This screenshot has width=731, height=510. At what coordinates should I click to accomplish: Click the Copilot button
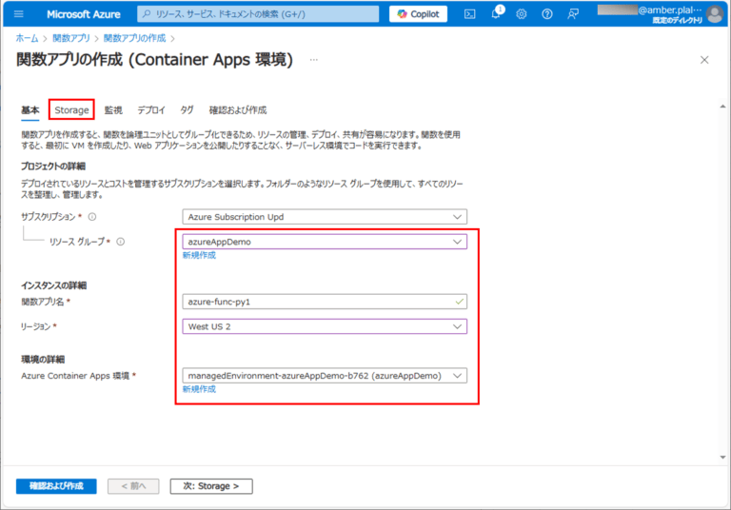click(x=417, y=13)
